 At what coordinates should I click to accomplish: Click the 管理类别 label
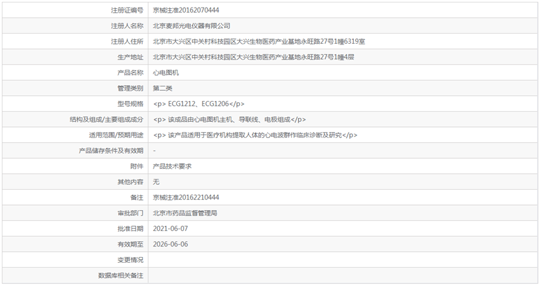point(130,88)
